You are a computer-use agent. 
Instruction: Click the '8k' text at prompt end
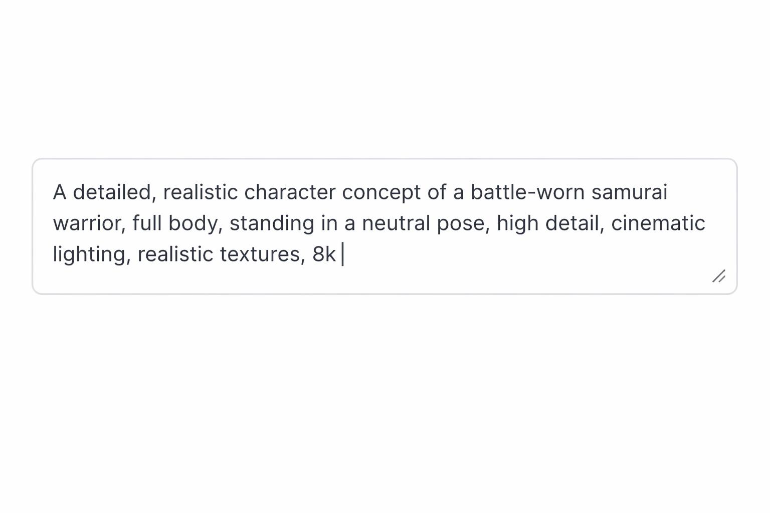tap(324, 254)
